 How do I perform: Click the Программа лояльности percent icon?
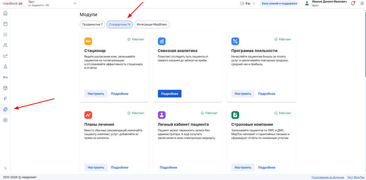pyautogui.click(x=235, y=41)
